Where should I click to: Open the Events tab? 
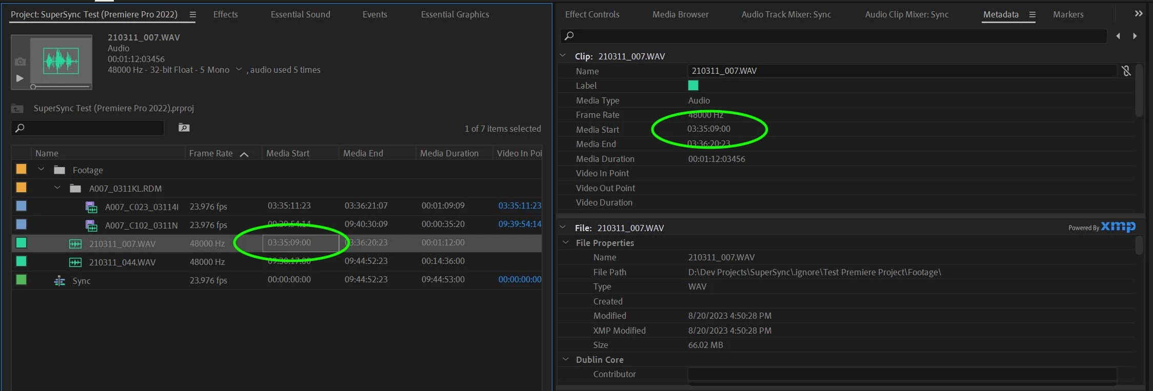(x=375, y=14)
